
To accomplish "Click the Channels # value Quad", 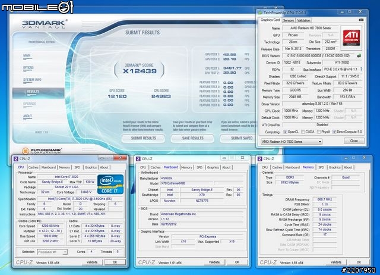I will [346, 177].
